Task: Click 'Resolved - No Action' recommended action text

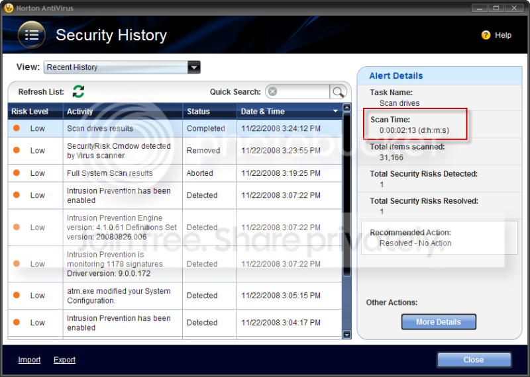Action: (415, 243)
